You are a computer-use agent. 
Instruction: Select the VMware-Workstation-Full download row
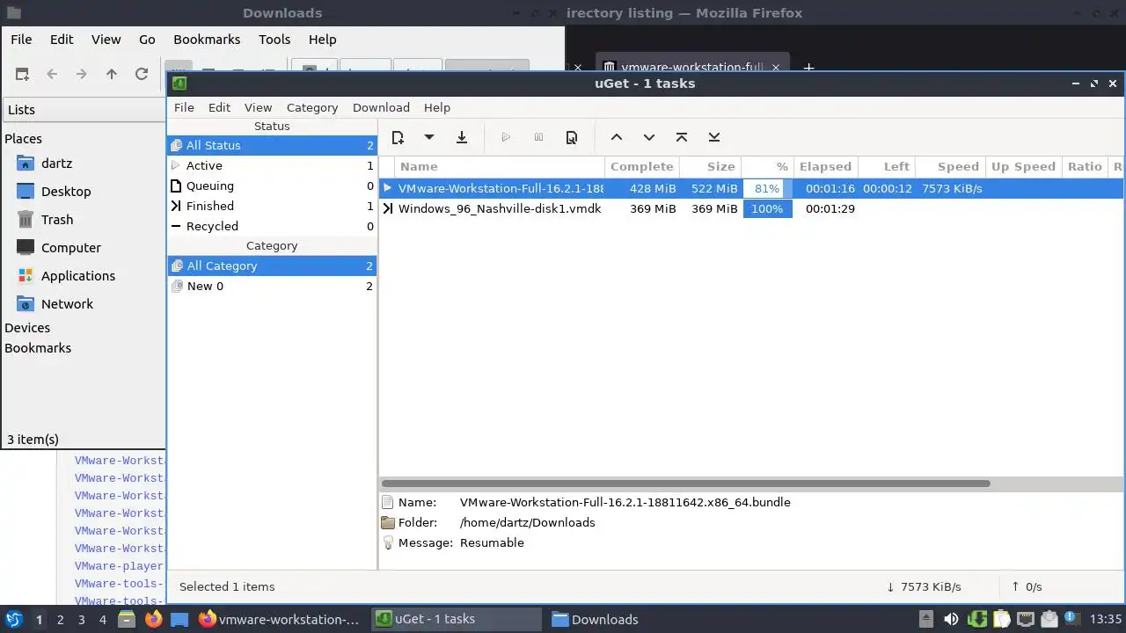tap(752, 188)
